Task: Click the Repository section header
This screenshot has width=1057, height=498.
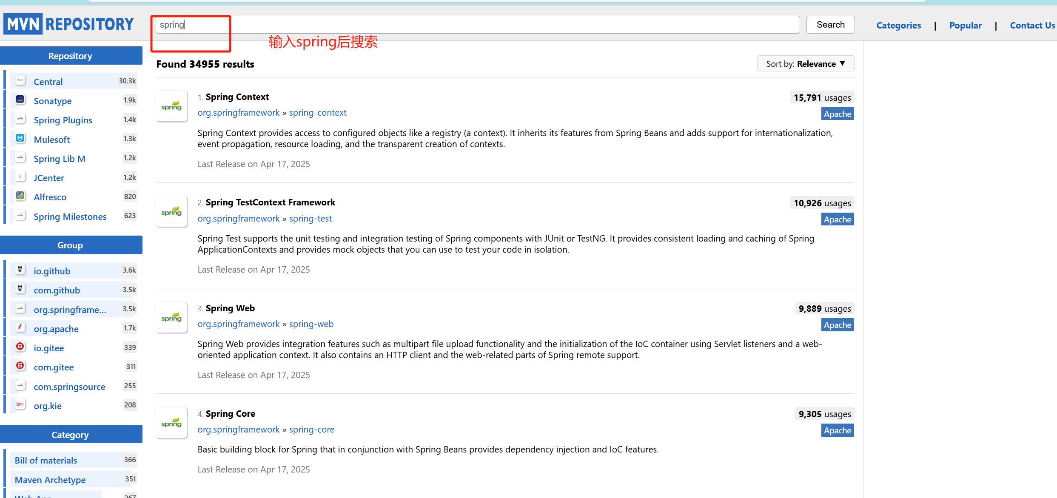Action: 71,56
